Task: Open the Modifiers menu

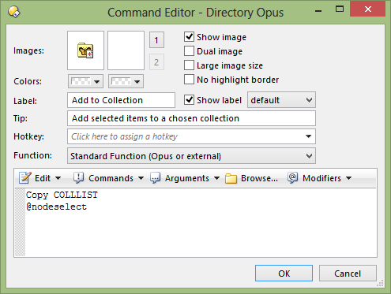Action: [320, 178]
